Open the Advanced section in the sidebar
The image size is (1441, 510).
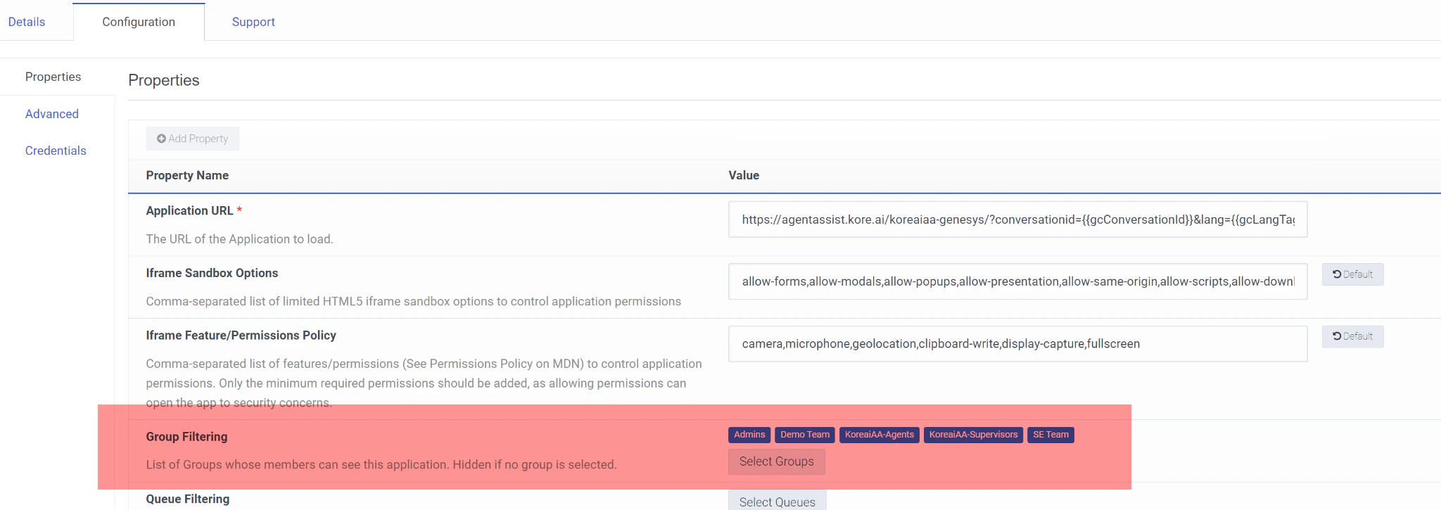[x=51, y=113]
